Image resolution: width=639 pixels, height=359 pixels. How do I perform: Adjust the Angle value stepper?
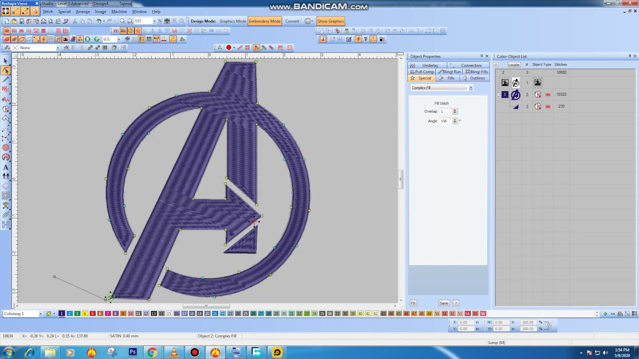(454, 121)
